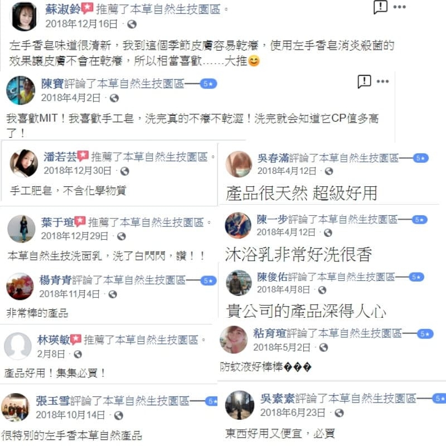Click 葉于瑄's profile name
The image size is (446, 446).
coord(57,222)
